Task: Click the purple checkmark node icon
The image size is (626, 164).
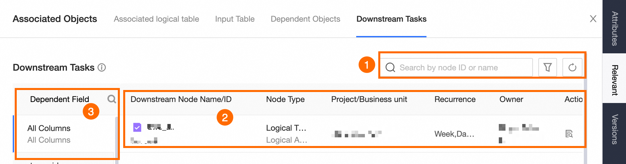Action: pos(137,127)
